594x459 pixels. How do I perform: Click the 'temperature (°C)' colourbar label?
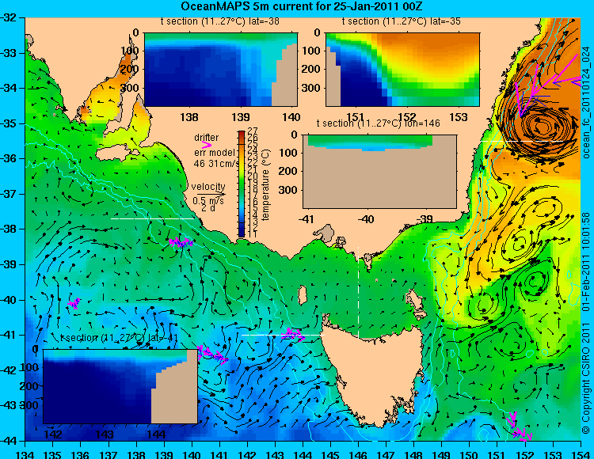(265, 184)
